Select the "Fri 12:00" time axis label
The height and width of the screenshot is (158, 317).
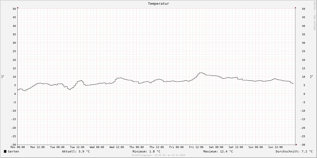pyautogui.click(x=196, y=147)
